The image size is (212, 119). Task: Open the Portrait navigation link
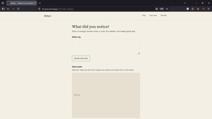164,15
